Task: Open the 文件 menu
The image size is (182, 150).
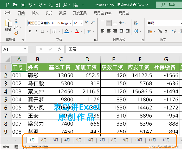Action: (7, 13)
